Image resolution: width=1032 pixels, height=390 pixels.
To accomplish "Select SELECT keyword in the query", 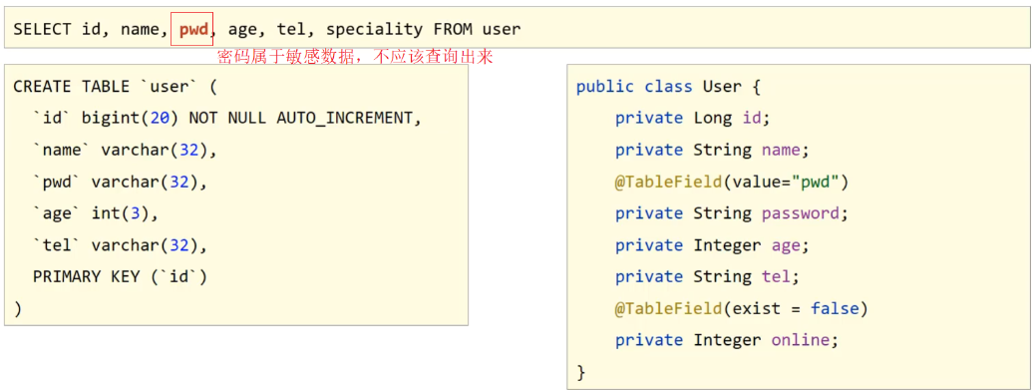I will pos(42,29).
